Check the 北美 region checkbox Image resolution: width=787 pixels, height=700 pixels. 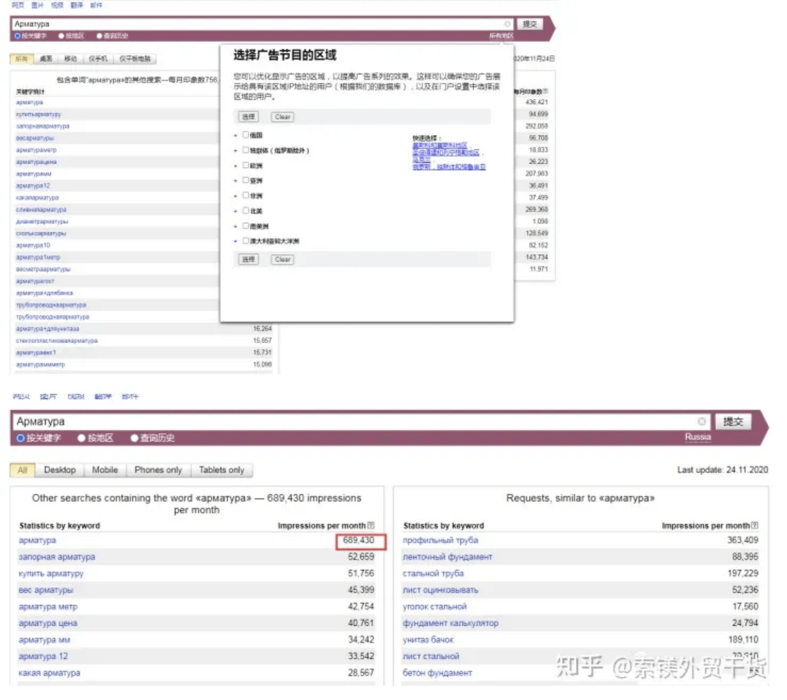(x=246, y=211)
